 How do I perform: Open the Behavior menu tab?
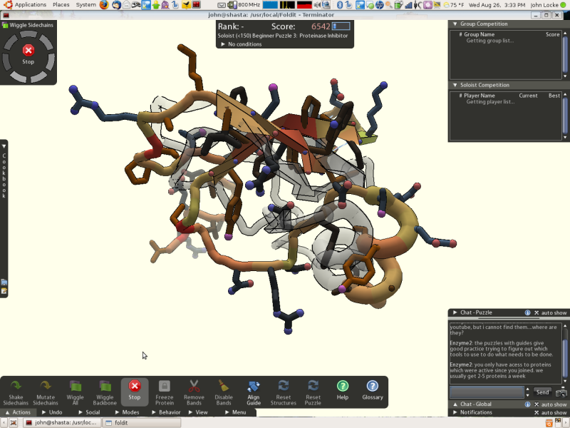coord(166,412)
